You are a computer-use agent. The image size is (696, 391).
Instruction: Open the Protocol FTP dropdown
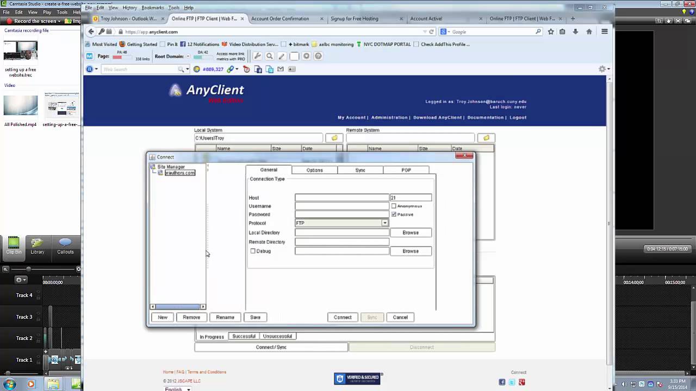point(384,223)
